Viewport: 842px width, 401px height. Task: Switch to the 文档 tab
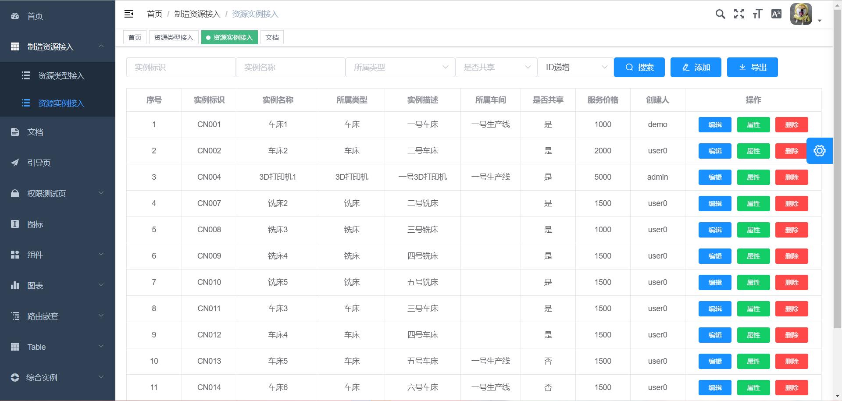point(272,38)
